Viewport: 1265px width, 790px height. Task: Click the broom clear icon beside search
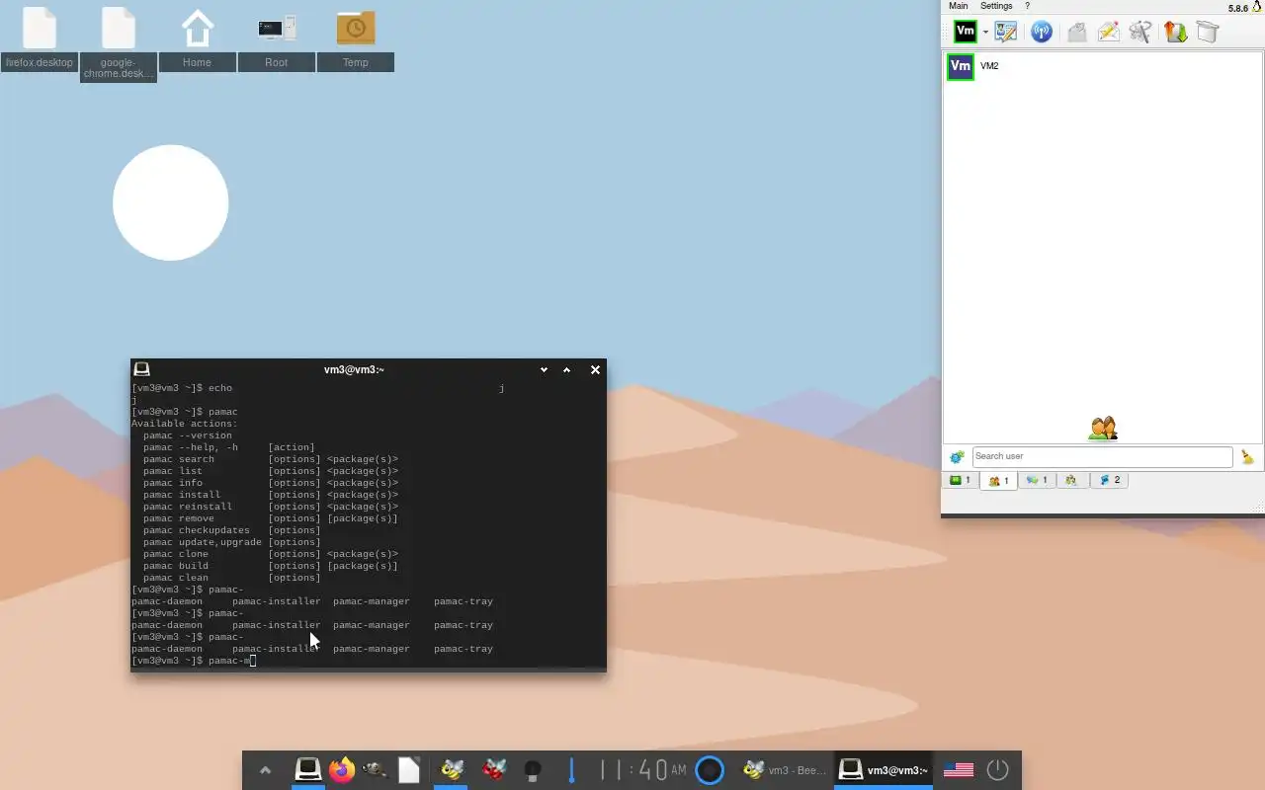pyautogui.click(x=1247, y=457)
